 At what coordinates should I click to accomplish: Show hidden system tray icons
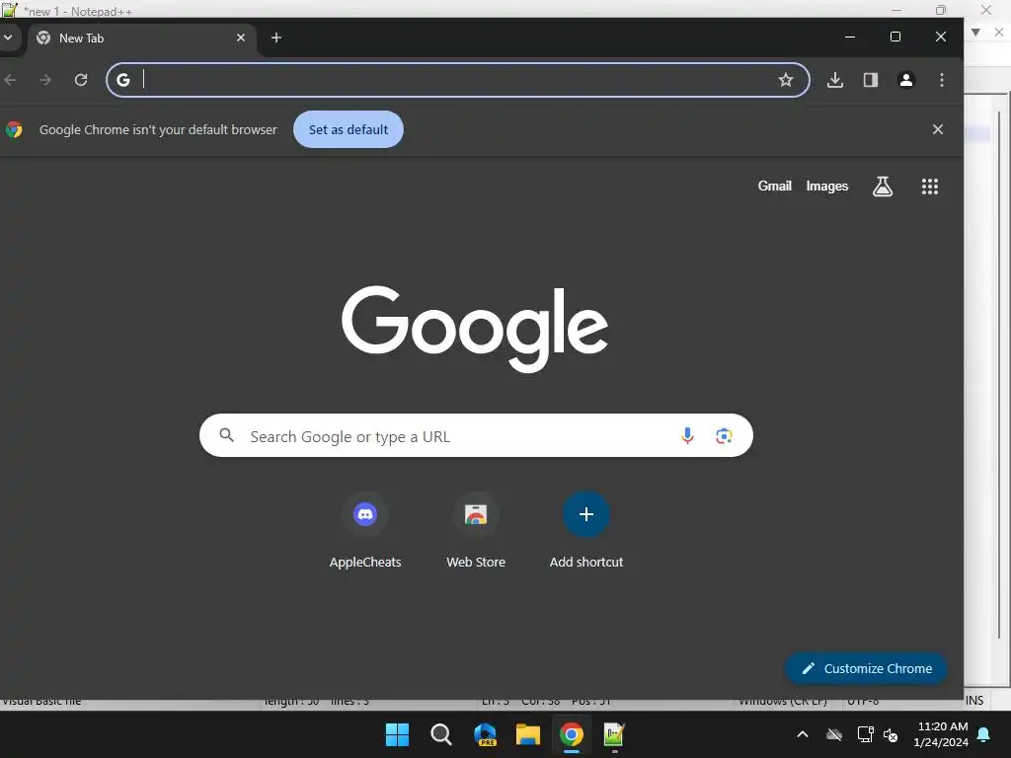point(803,734)
